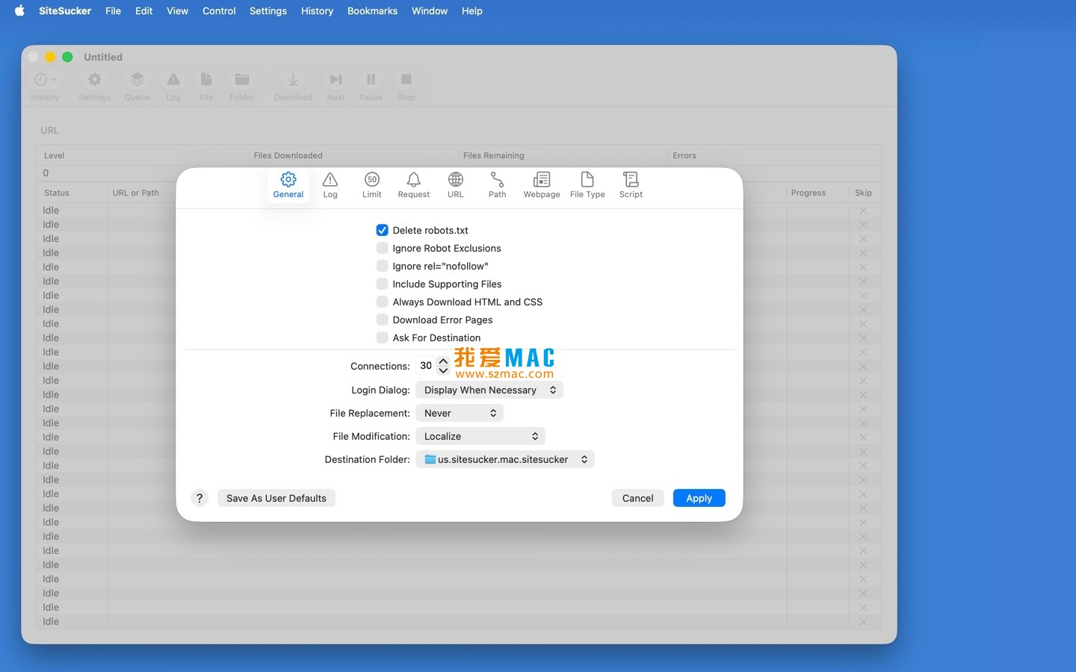Click the Apply button
Viewport: 1076px width, 672px height.
699,498
